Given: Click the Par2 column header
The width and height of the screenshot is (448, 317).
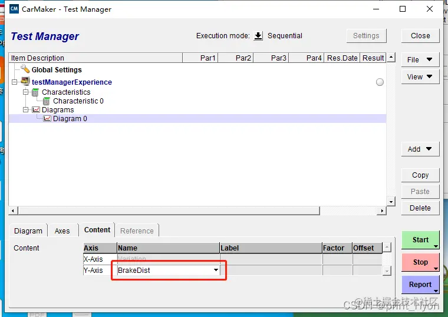Looking at the screenshot, I should pyautogui.click(x=236, y=58).
